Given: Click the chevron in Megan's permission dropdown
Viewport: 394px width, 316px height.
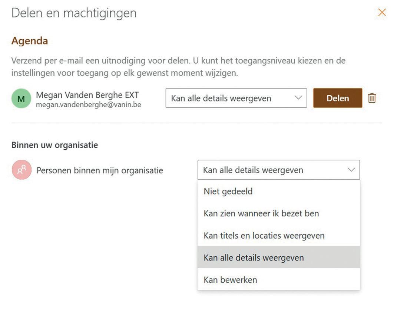Looking at the screenshot, I should coord(298,98).
